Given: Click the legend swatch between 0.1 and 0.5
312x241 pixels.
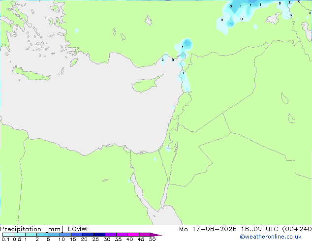Looking at the screenshot, I should point(8,235).
